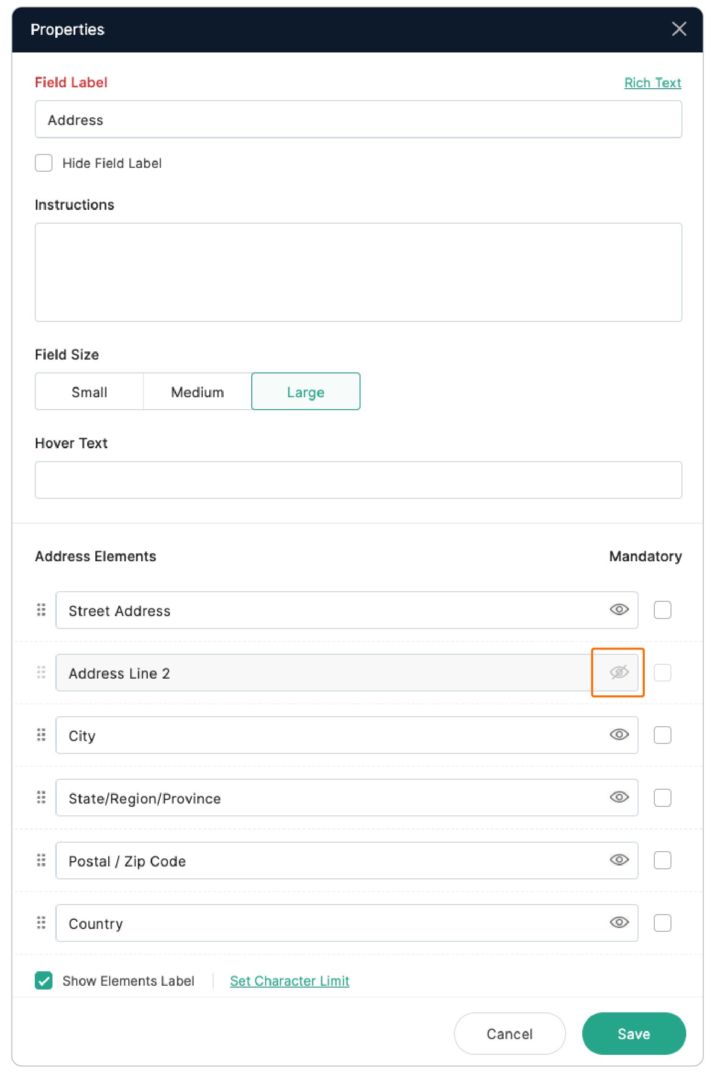Hide the Street Address element
722x1082 pixels.
618,610
